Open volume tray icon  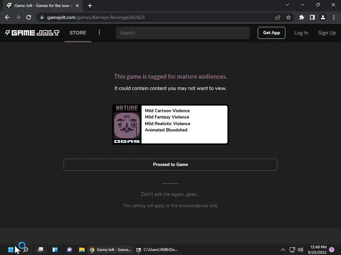[x=300, y=250]
